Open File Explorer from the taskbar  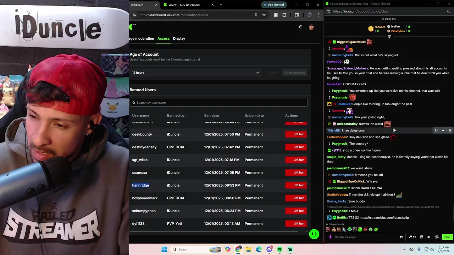click(249, 249)
